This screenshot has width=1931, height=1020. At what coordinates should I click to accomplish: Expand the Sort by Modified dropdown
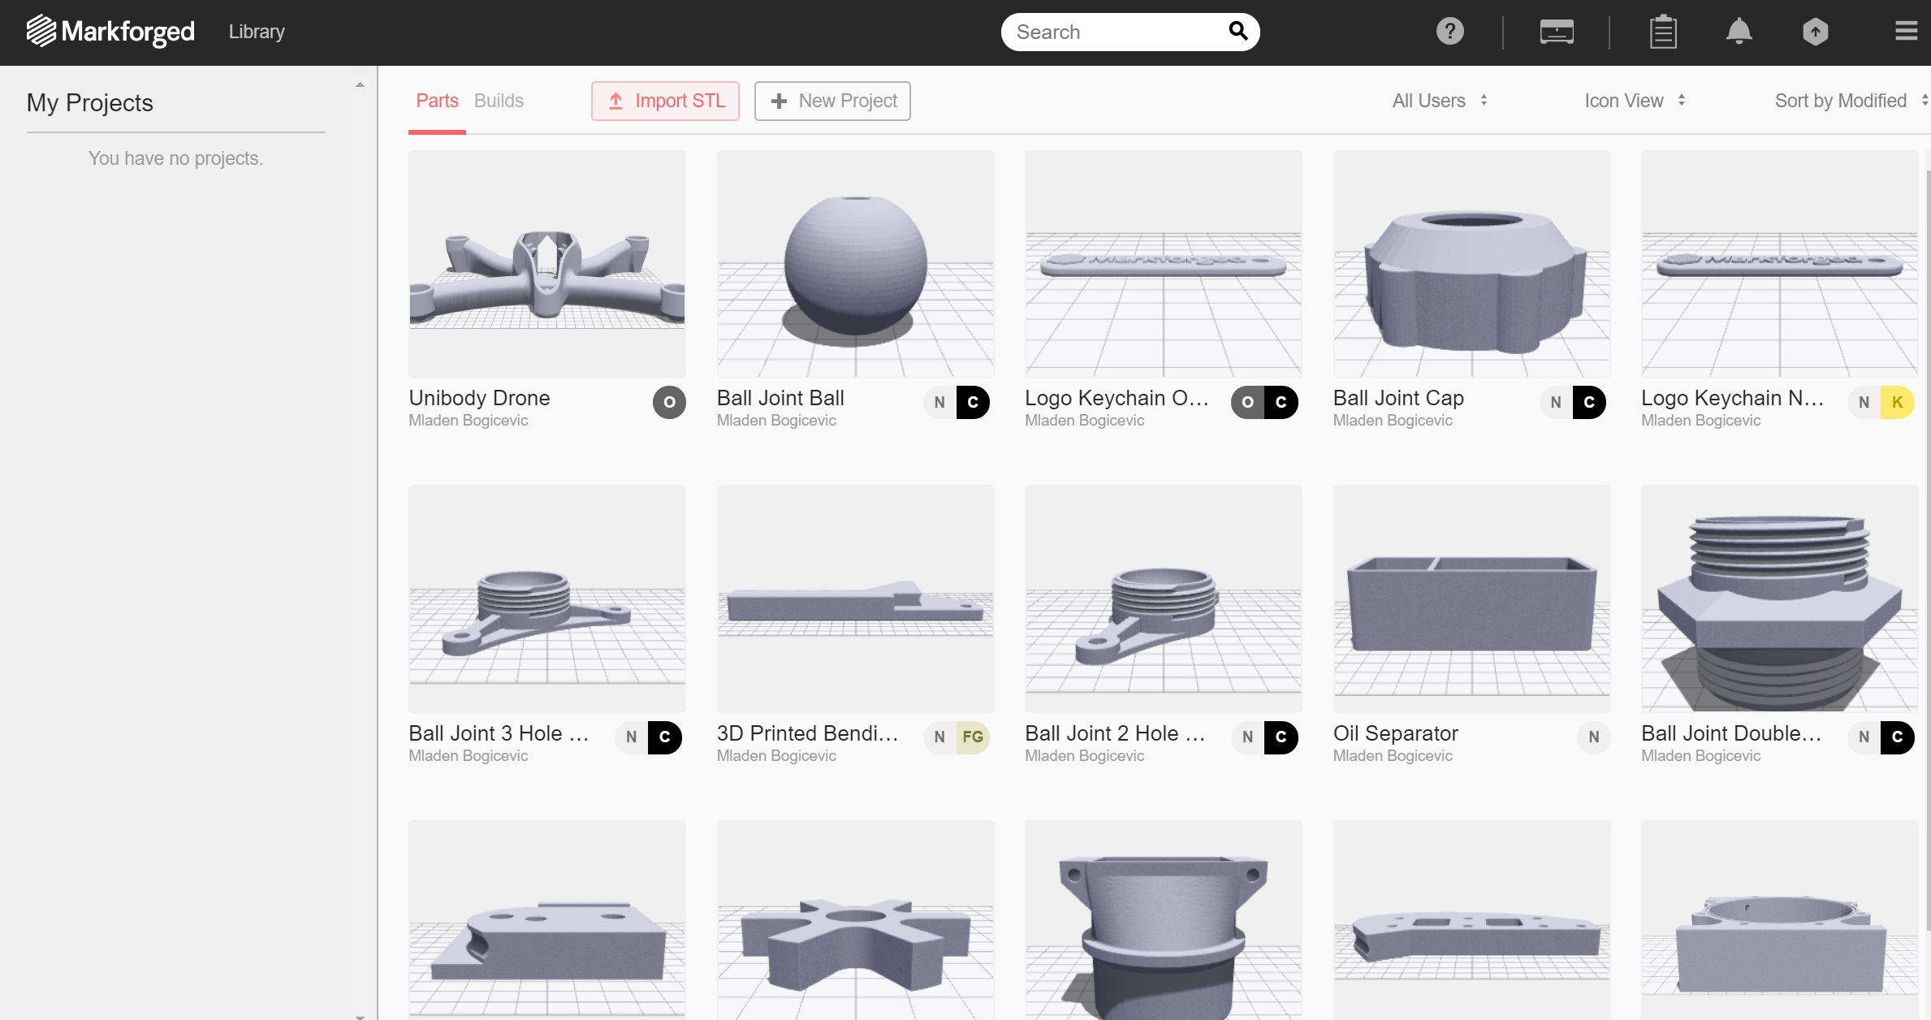coord(1849,101)
